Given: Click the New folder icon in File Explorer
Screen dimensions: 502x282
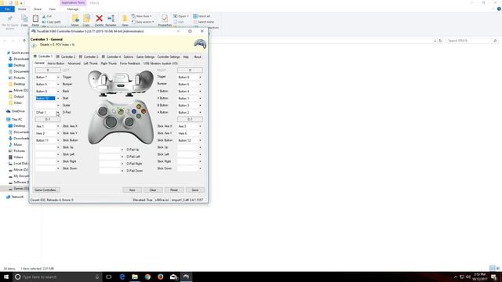Looking at the screenshot, I should 125,20.
